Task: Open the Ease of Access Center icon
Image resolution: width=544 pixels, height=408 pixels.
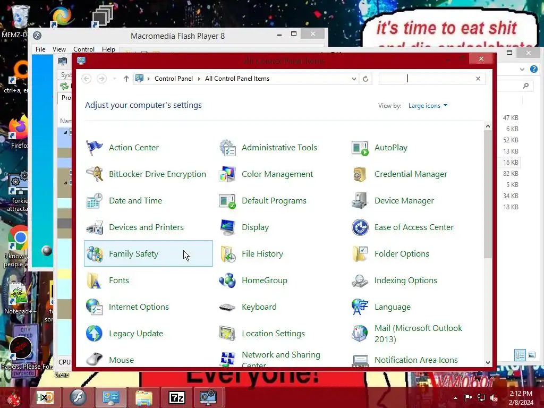Action: pos(360,227)
